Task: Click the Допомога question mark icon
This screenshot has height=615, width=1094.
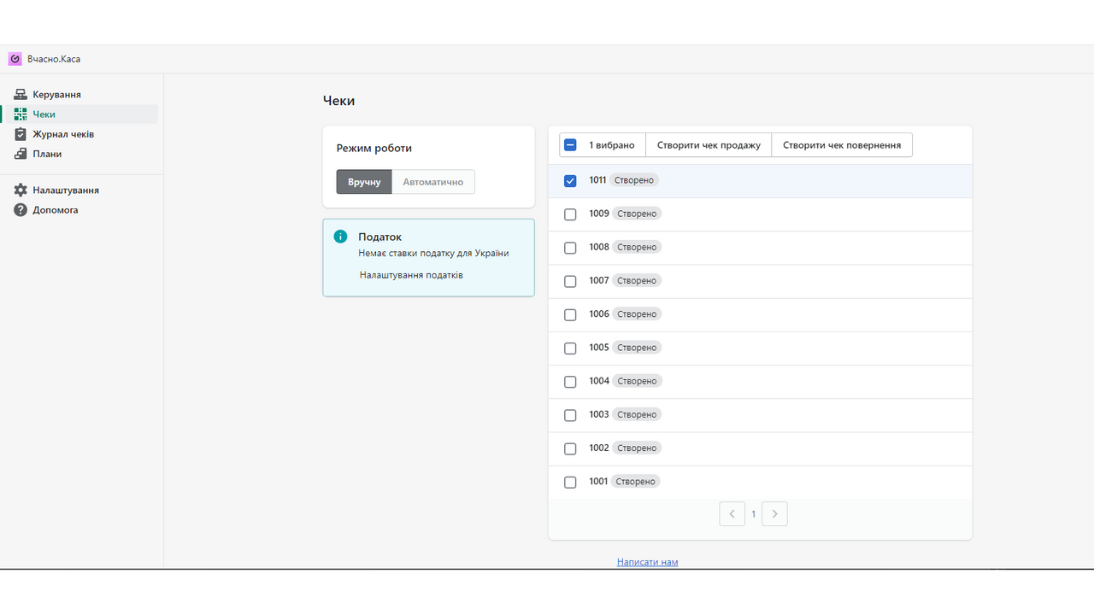Action: [x=21, y=209]
